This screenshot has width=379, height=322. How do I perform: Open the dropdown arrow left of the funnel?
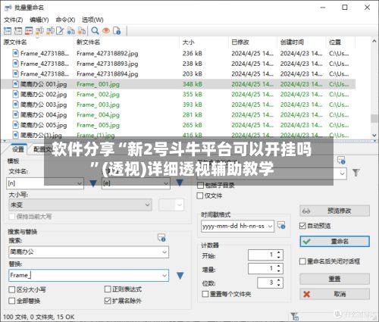coord(343,174)
